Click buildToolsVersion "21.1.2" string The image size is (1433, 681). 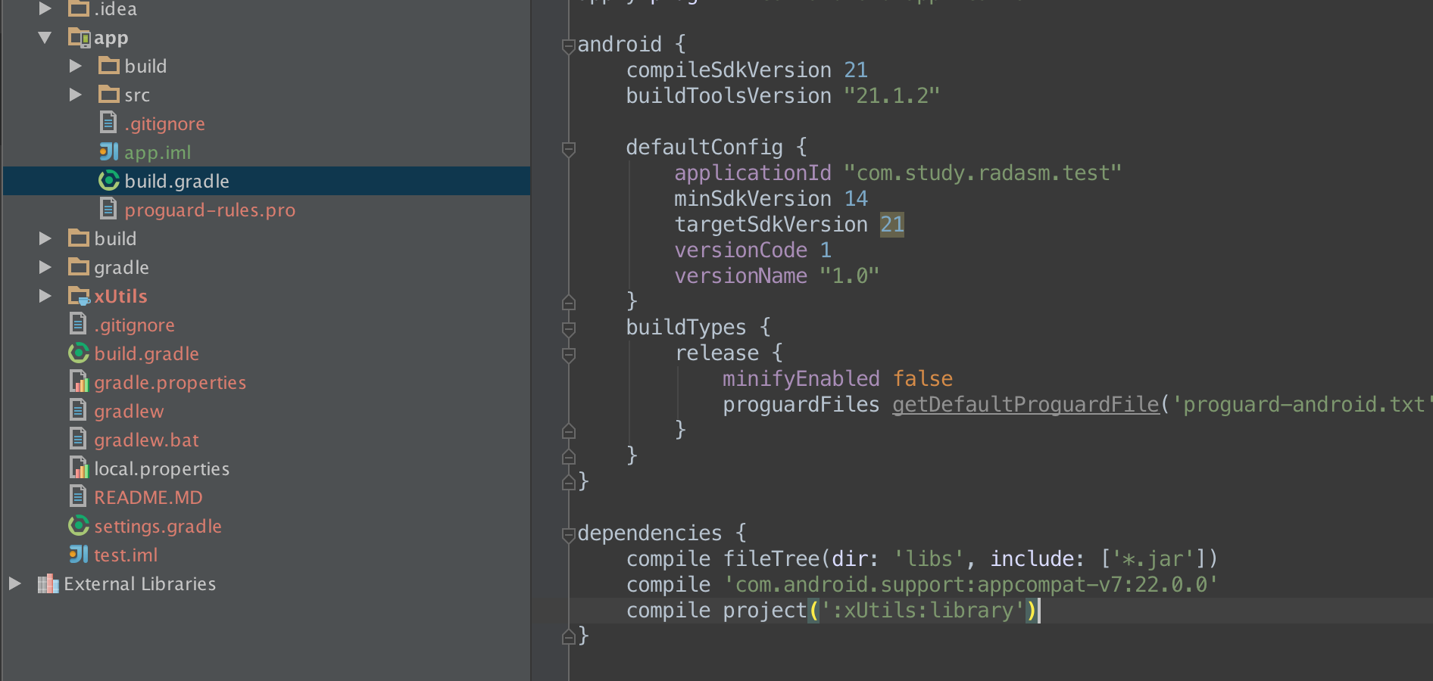892,96
